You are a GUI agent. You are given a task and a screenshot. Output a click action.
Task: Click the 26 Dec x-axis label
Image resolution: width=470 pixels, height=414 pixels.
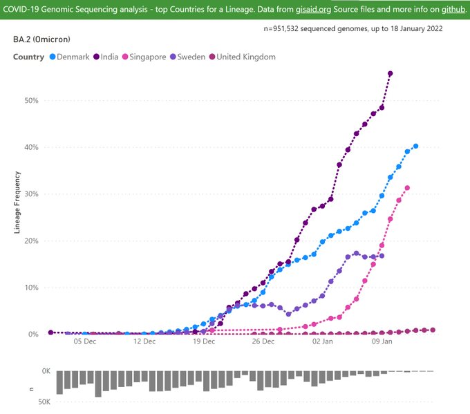(x=263, y=341)
